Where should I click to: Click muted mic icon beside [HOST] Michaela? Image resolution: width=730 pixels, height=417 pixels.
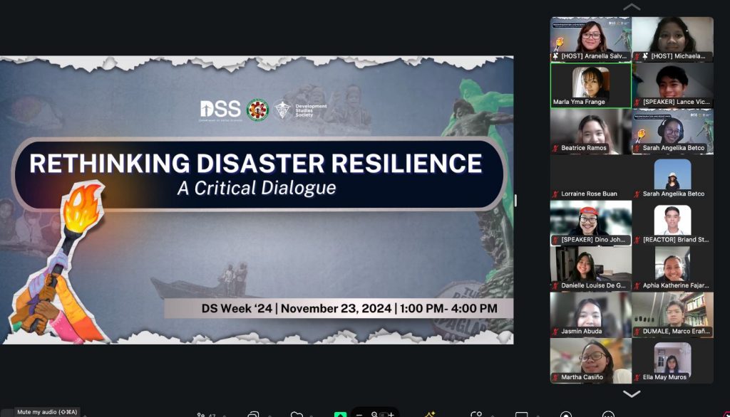pos(637,56)
